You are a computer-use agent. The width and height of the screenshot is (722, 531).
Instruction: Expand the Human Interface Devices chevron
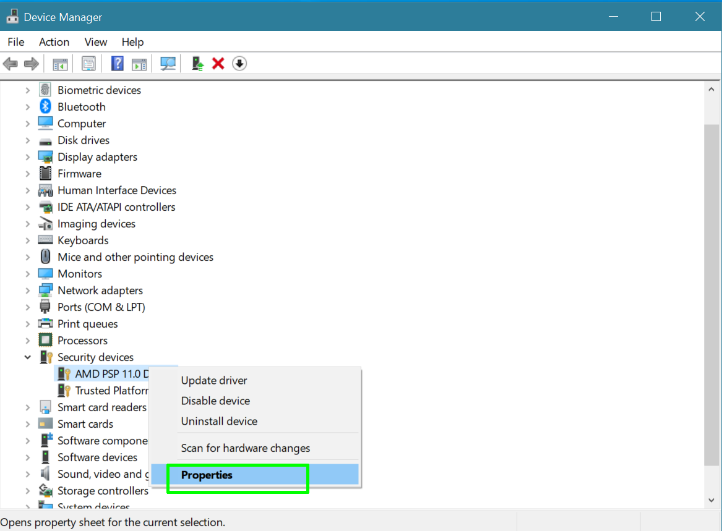(28, 190)
